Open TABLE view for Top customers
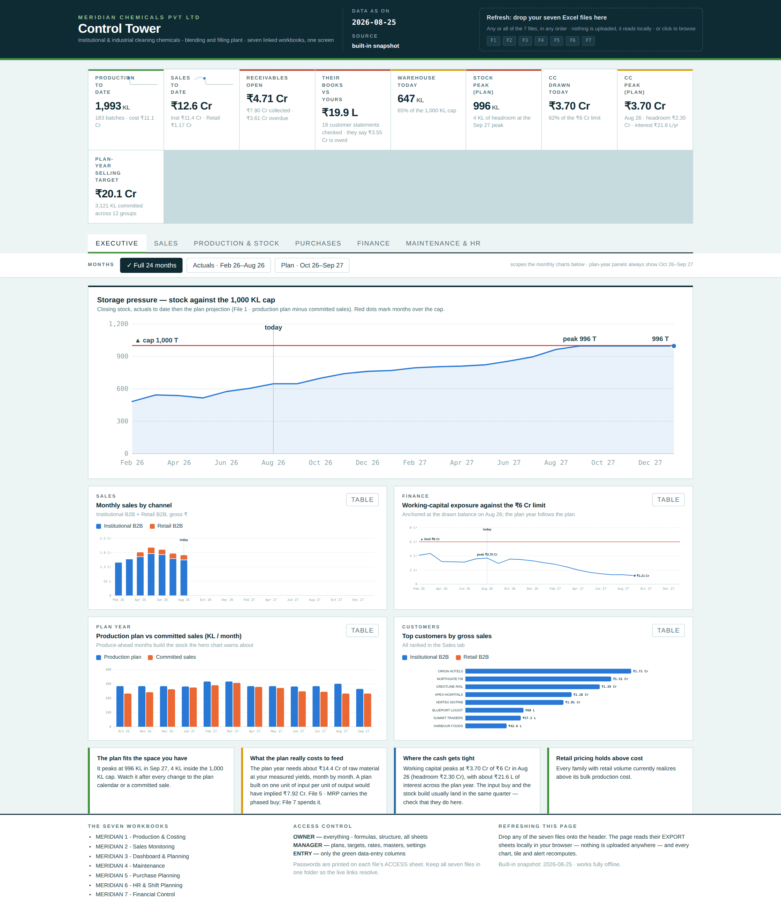Screen dimensions: 781x914 668,630
